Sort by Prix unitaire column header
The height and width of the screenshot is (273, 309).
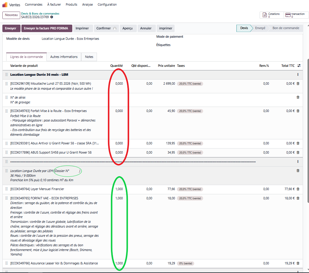click(166, 66)
